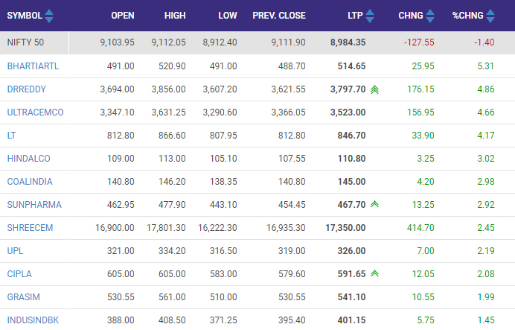515x330 pixels.
Task: Click green up arrow beside DRREDDY's LTP
Action: 374,89
